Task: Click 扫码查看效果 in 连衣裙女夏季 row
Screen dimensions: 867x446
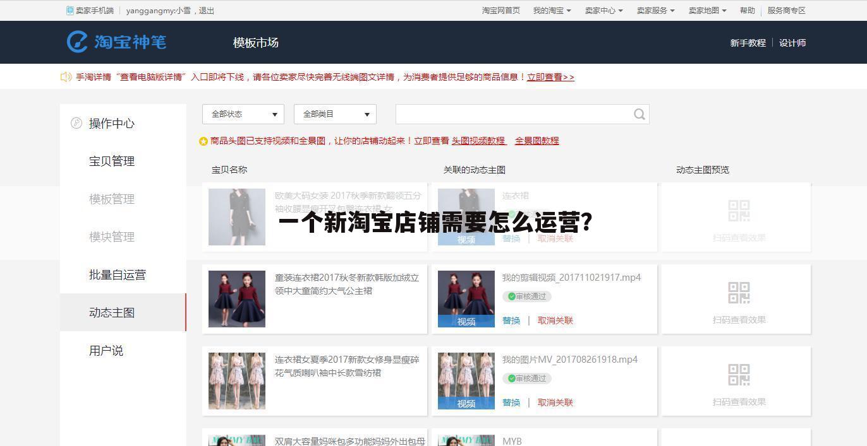Action: click(x=739, y=402)
